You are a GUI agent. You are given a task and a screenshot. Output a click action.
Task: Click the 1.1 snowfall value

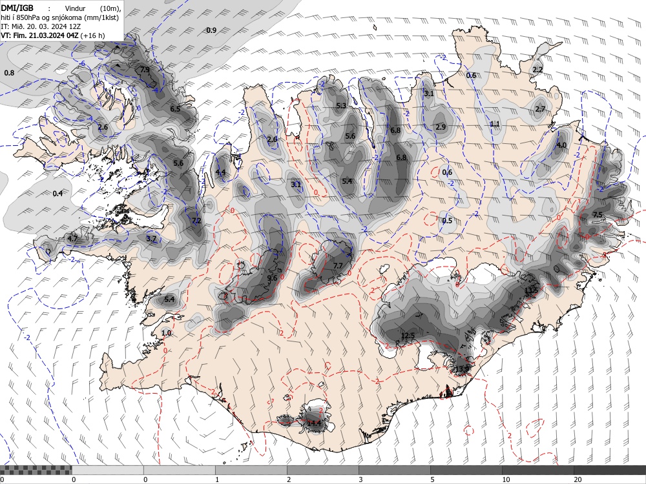coord(495,124)
